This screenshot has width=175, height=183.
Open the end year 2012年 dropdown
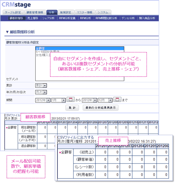pyautogui.click(x=89, y=100)
